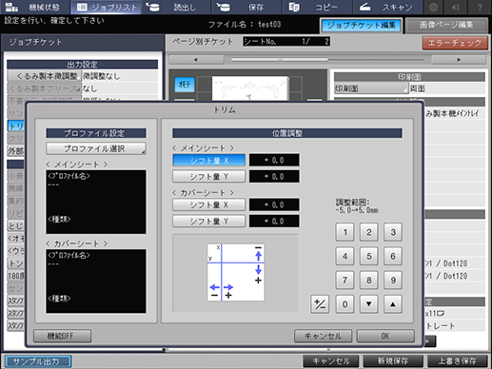Click main sheet profile info box
The height and width of the screenshot is (369, 492).
96,202
